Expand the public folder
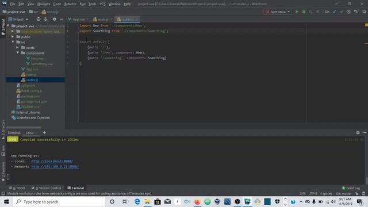This screenshot has height=207, width=368. pos(13,37)
